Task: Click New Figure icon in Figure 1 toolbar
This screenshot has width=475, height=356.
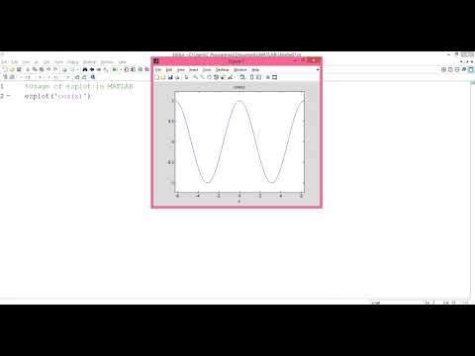Action: point(157,77)
